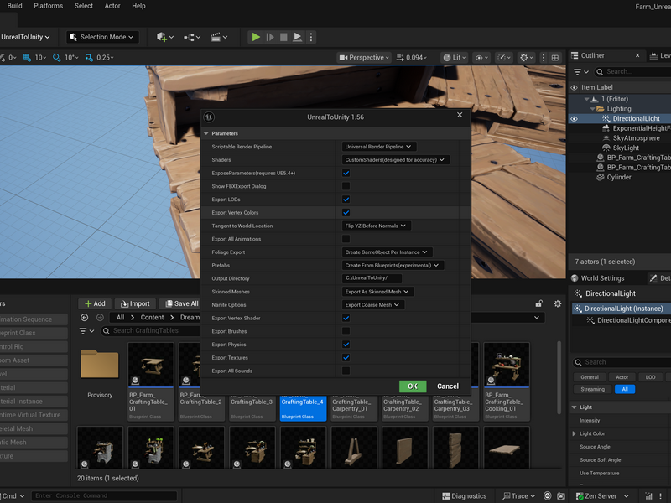
Task: Open Prefabs Create From Blueprints dropdown
Action: click(x=393, y=265)
